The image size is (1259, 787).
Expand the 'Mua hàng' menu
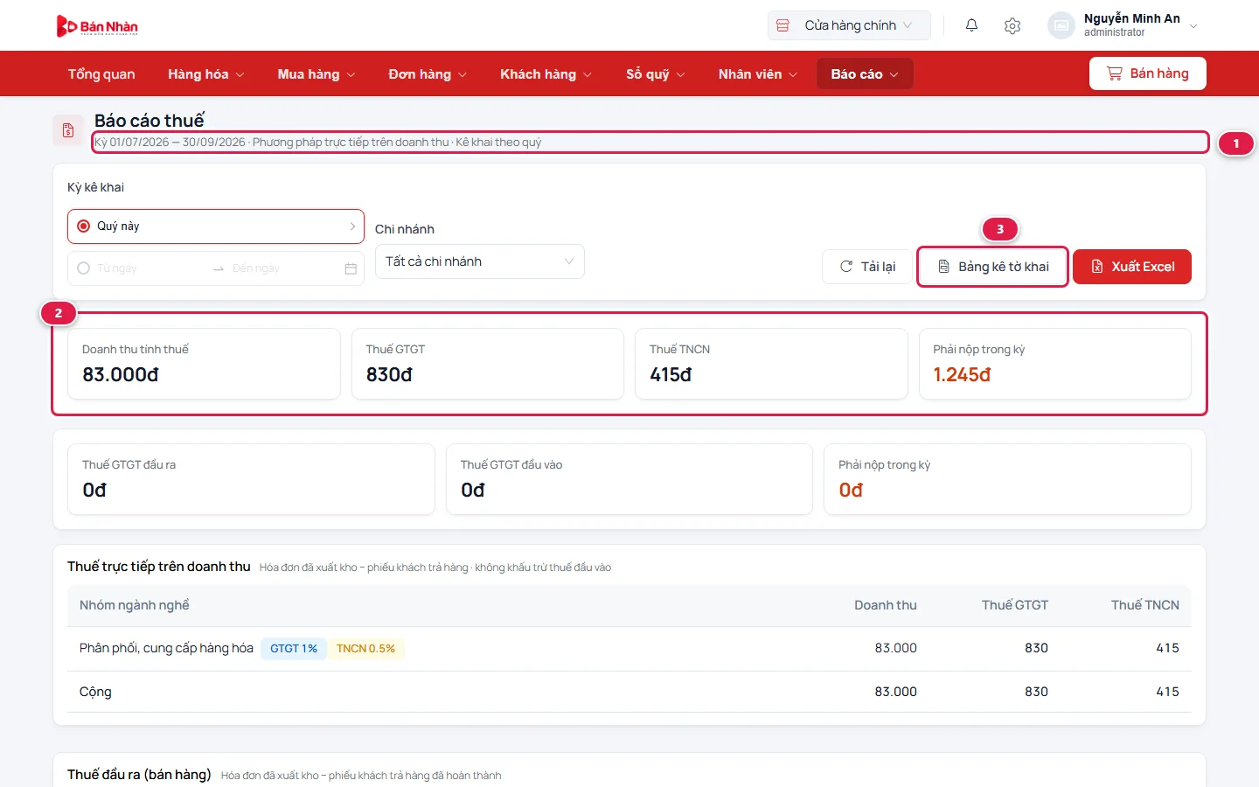tap(316, 74)
